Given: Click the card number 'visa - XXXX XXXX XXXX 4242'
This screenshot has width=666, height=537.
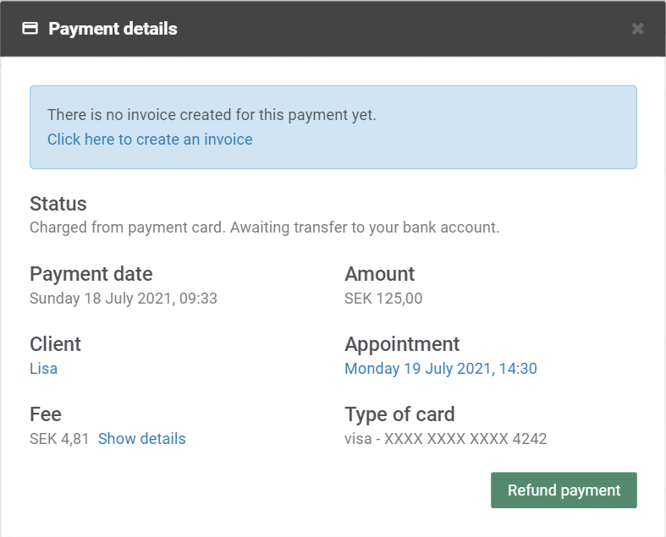Looking at the screenshot, I should tap(446, 439).
